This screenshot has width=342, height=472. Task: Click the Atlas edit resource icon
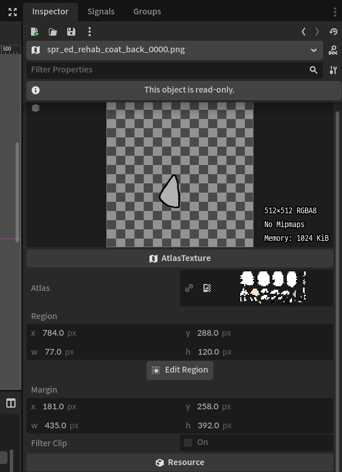(207, 288)
